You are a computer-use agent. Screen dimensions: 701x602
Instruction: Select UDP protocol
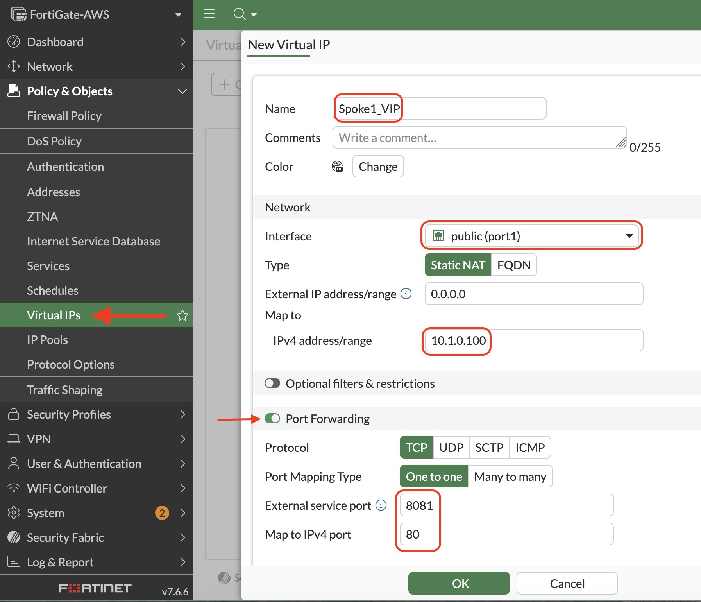coord(451,447)
